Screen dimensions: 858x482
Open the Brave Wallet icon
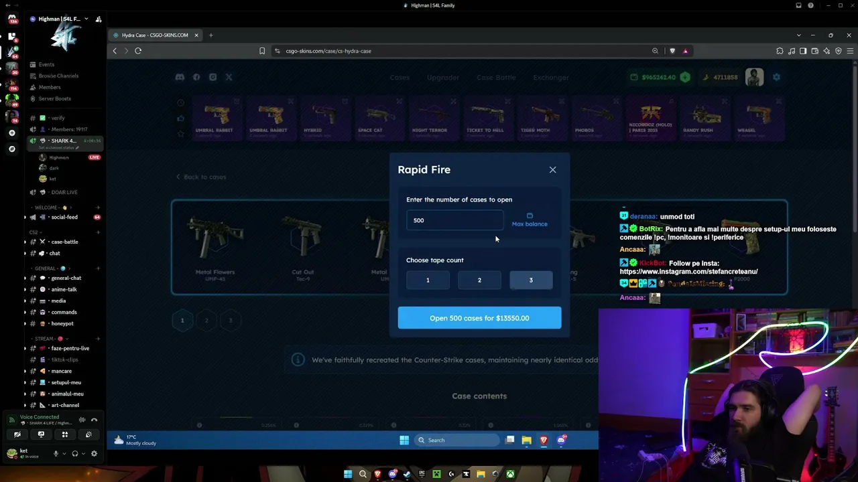point(814,51)
